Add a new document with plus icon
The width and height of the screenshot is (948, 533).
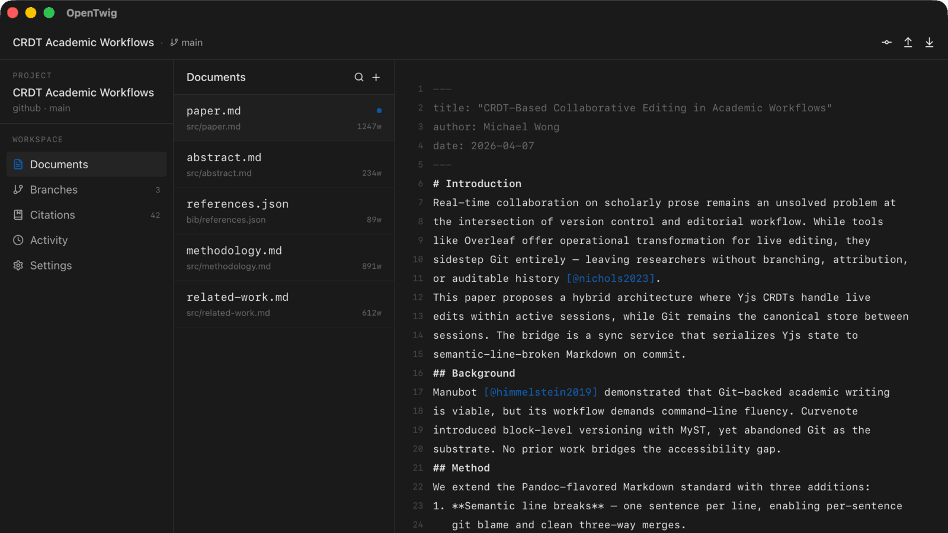[x=376, y=78]
